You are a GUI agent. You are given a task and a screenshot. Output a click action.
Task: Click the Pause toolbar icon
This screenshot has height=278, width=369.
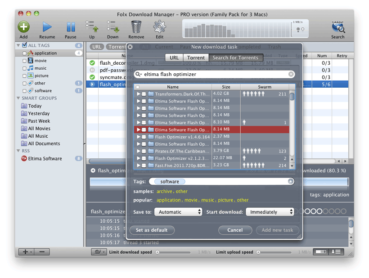pos(71,27)
